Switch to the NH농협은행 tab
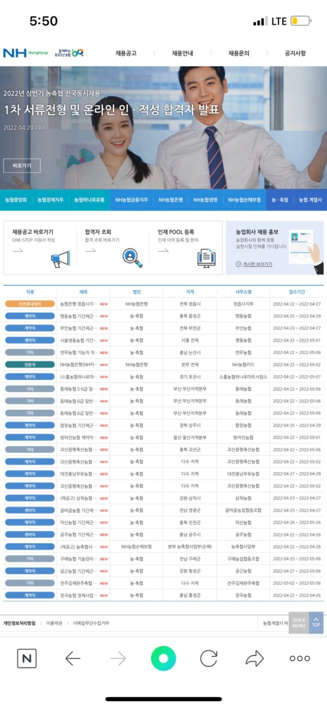 [171, 200]
